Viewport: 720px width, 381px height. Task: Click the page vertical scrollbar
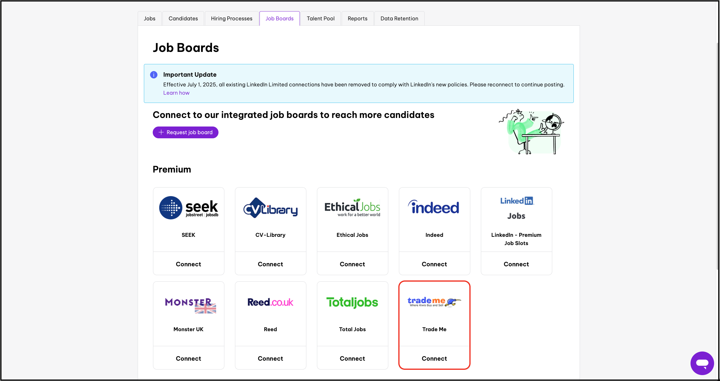718,156
